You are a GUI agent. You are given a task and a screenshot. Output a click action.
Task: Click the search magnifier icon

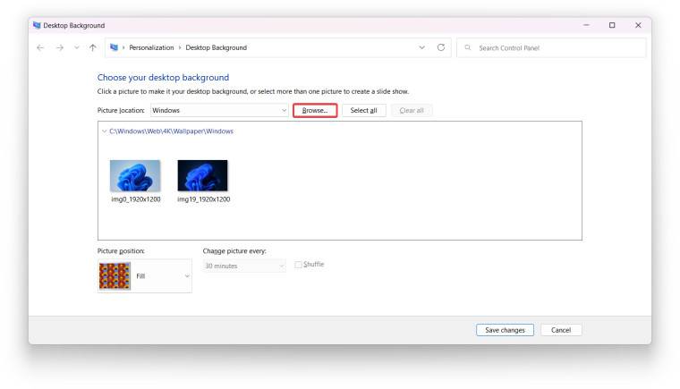[x=467, y=47]
